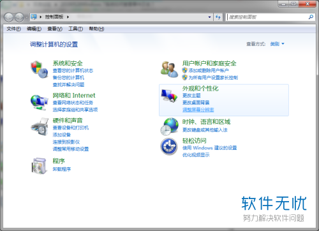
Task: Open the 编辑(E) menu
Action: 34,29
